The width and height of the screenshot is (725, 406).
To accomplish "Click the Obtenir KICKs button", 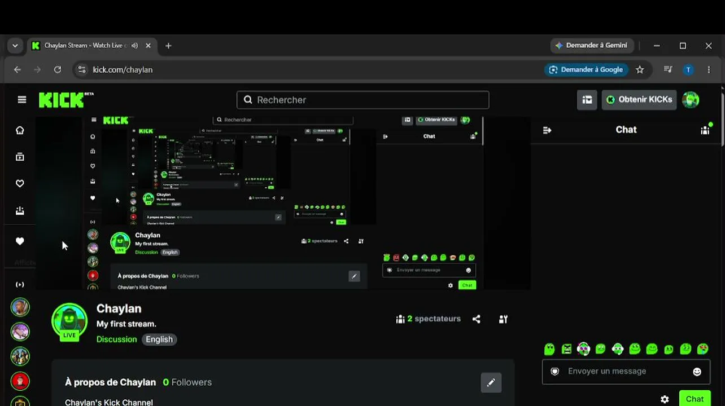I will (639, 100).
